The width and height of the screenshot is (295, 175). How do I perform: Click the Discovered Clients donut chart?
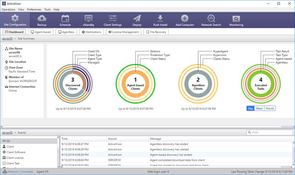click(x=73, y=84)
